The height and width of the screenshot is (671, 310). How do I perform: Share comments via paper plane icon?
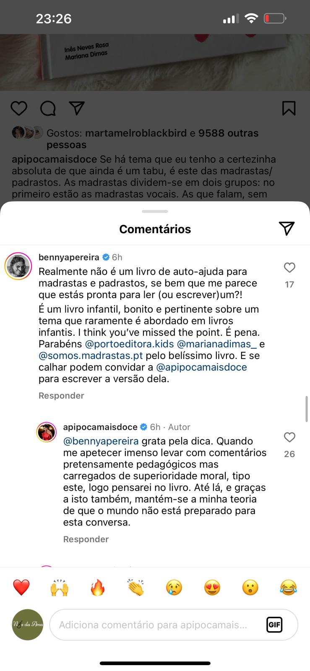287,228
